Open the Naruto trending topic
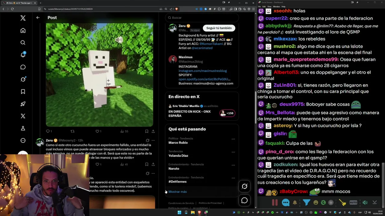The width and height of the screenshot is (385, 216). [174, 169]
